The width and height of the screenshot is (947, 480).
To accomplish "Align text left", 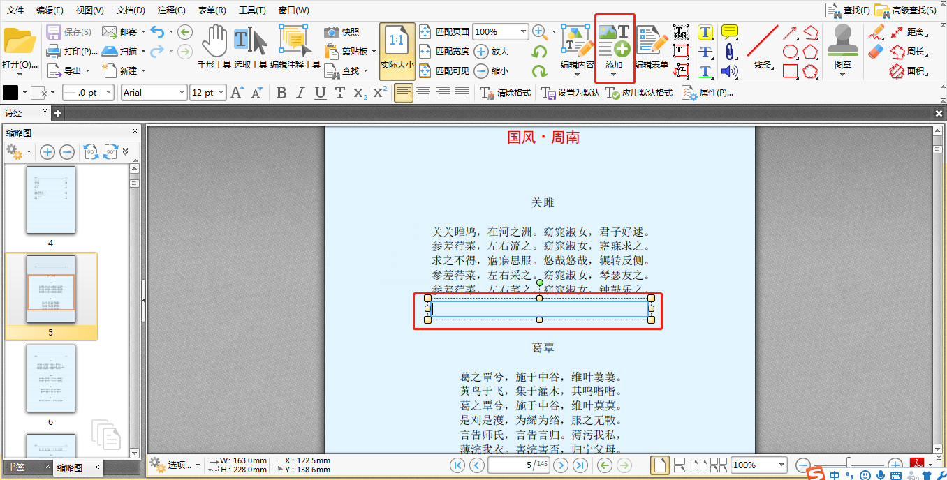I will pos(404,93).
